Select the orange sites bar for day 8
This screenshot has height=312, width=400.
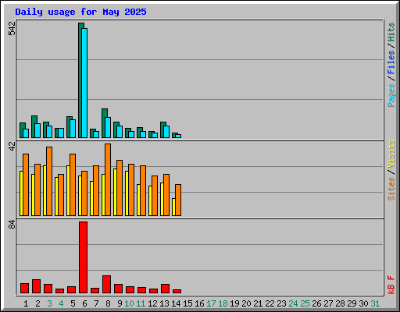pyautogui.click(x=108, y=179)
